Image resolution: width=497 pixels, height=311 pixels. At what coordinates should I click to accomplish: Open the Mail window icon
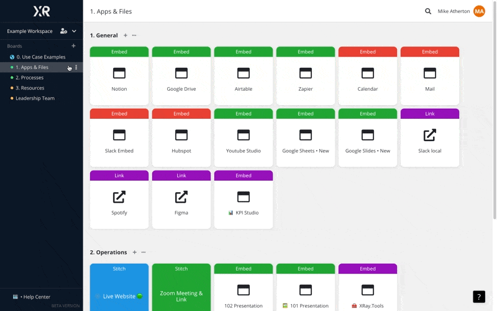430,73
